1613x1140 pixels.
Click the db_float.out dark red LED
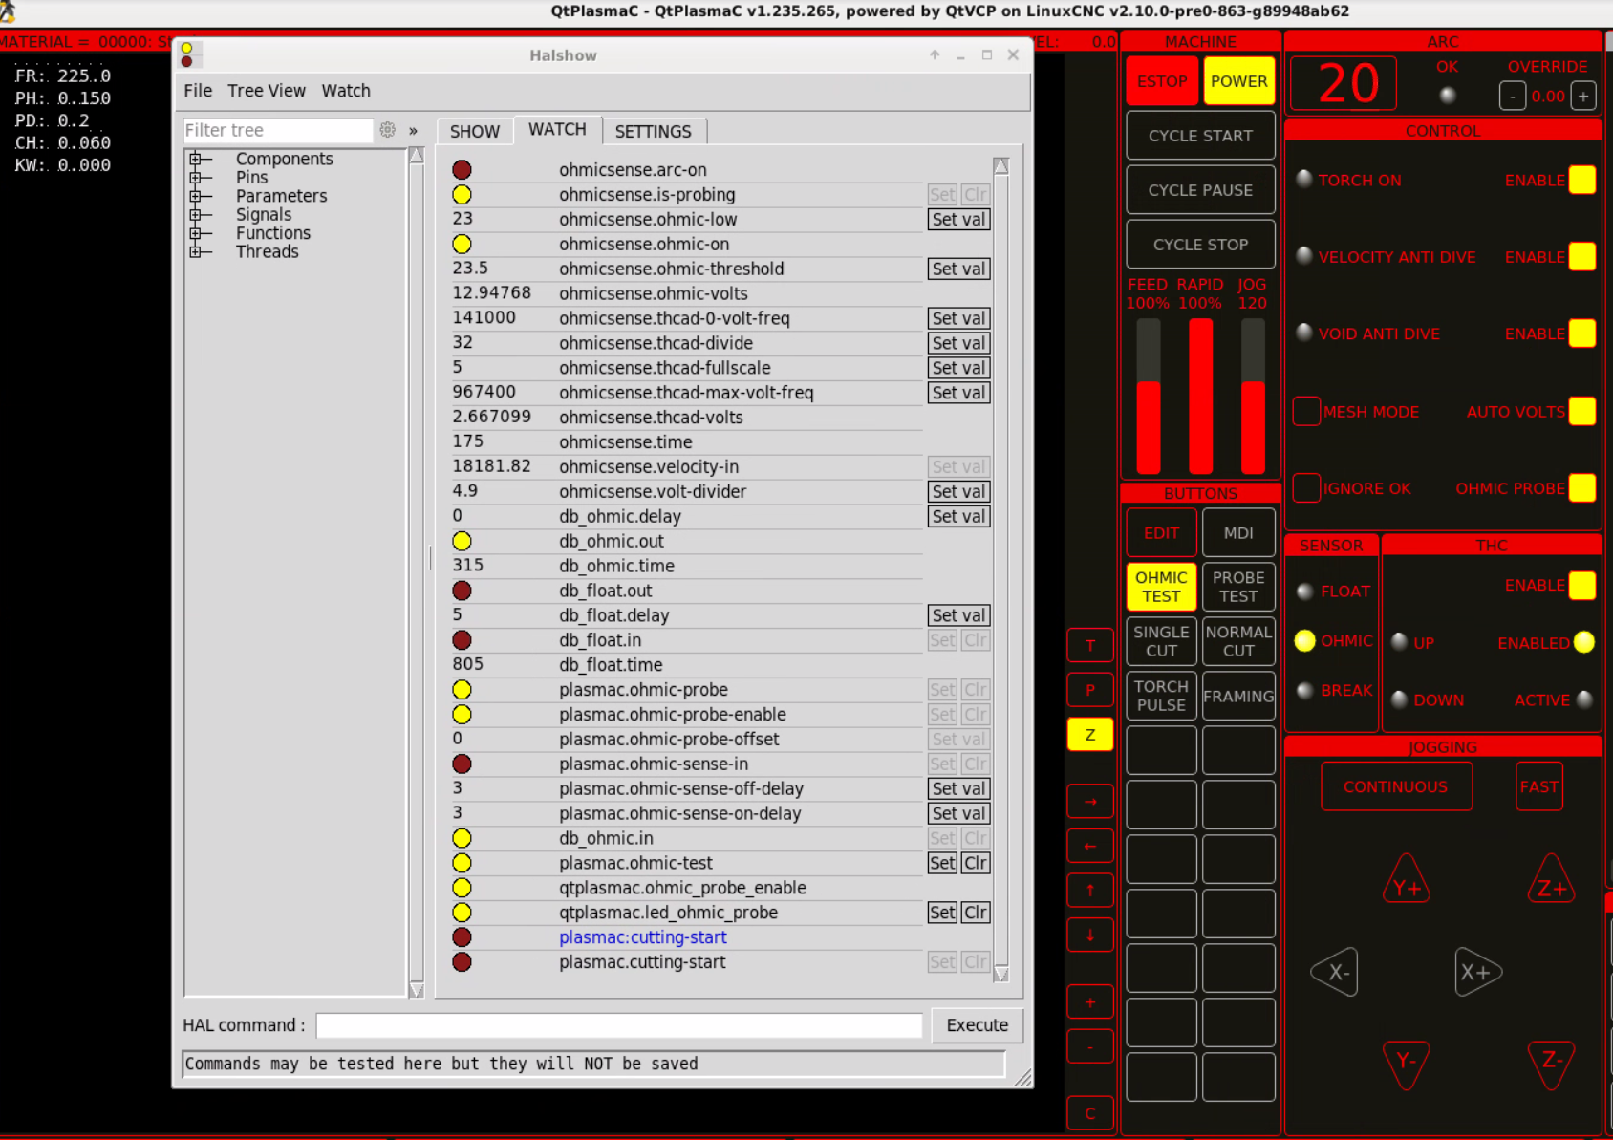pos(462,591)
